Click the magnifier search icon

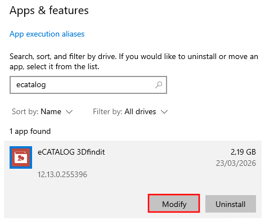(159, 85)
